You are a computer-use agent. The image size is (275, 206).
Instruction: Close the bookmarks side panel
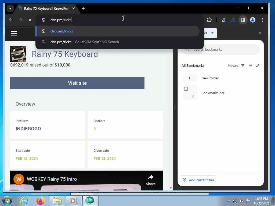coord(260,33)
